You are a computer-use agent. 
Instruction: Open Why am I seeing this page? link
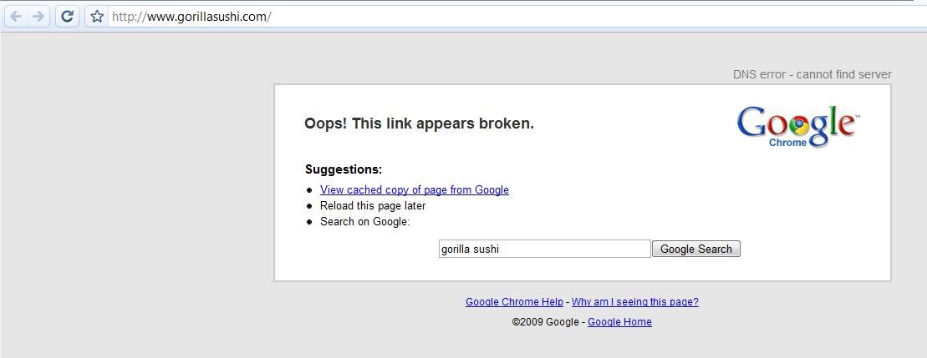pyautogui.click(x=635, y=302)
